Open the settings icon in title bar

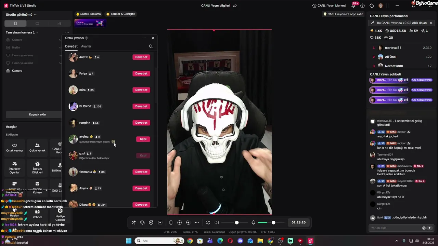tap(372, 5)
